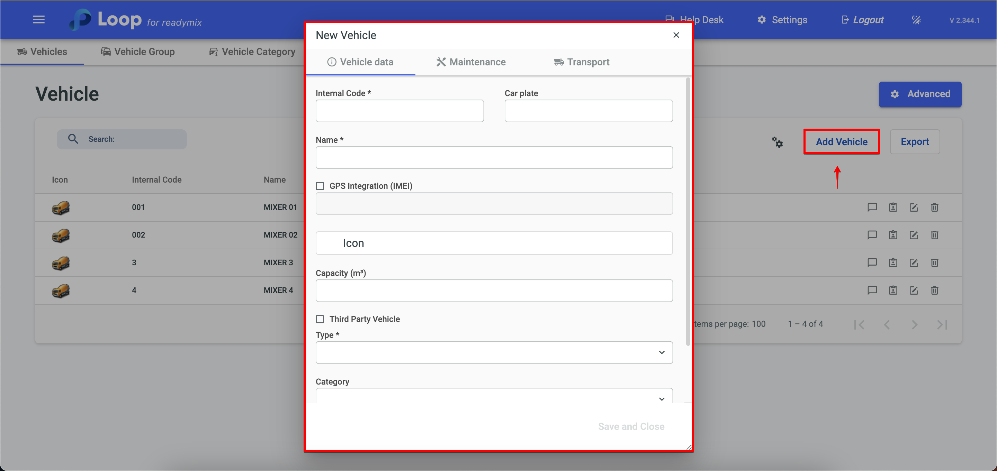Click the hamburger menu icon

point(39,19)
